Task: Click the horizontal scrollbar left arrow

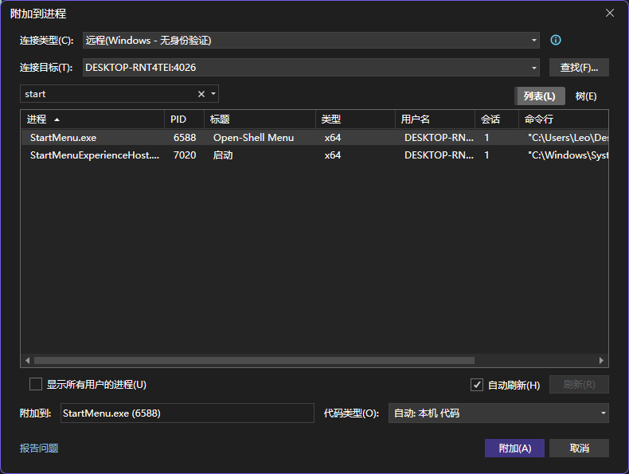Action: 27,360
